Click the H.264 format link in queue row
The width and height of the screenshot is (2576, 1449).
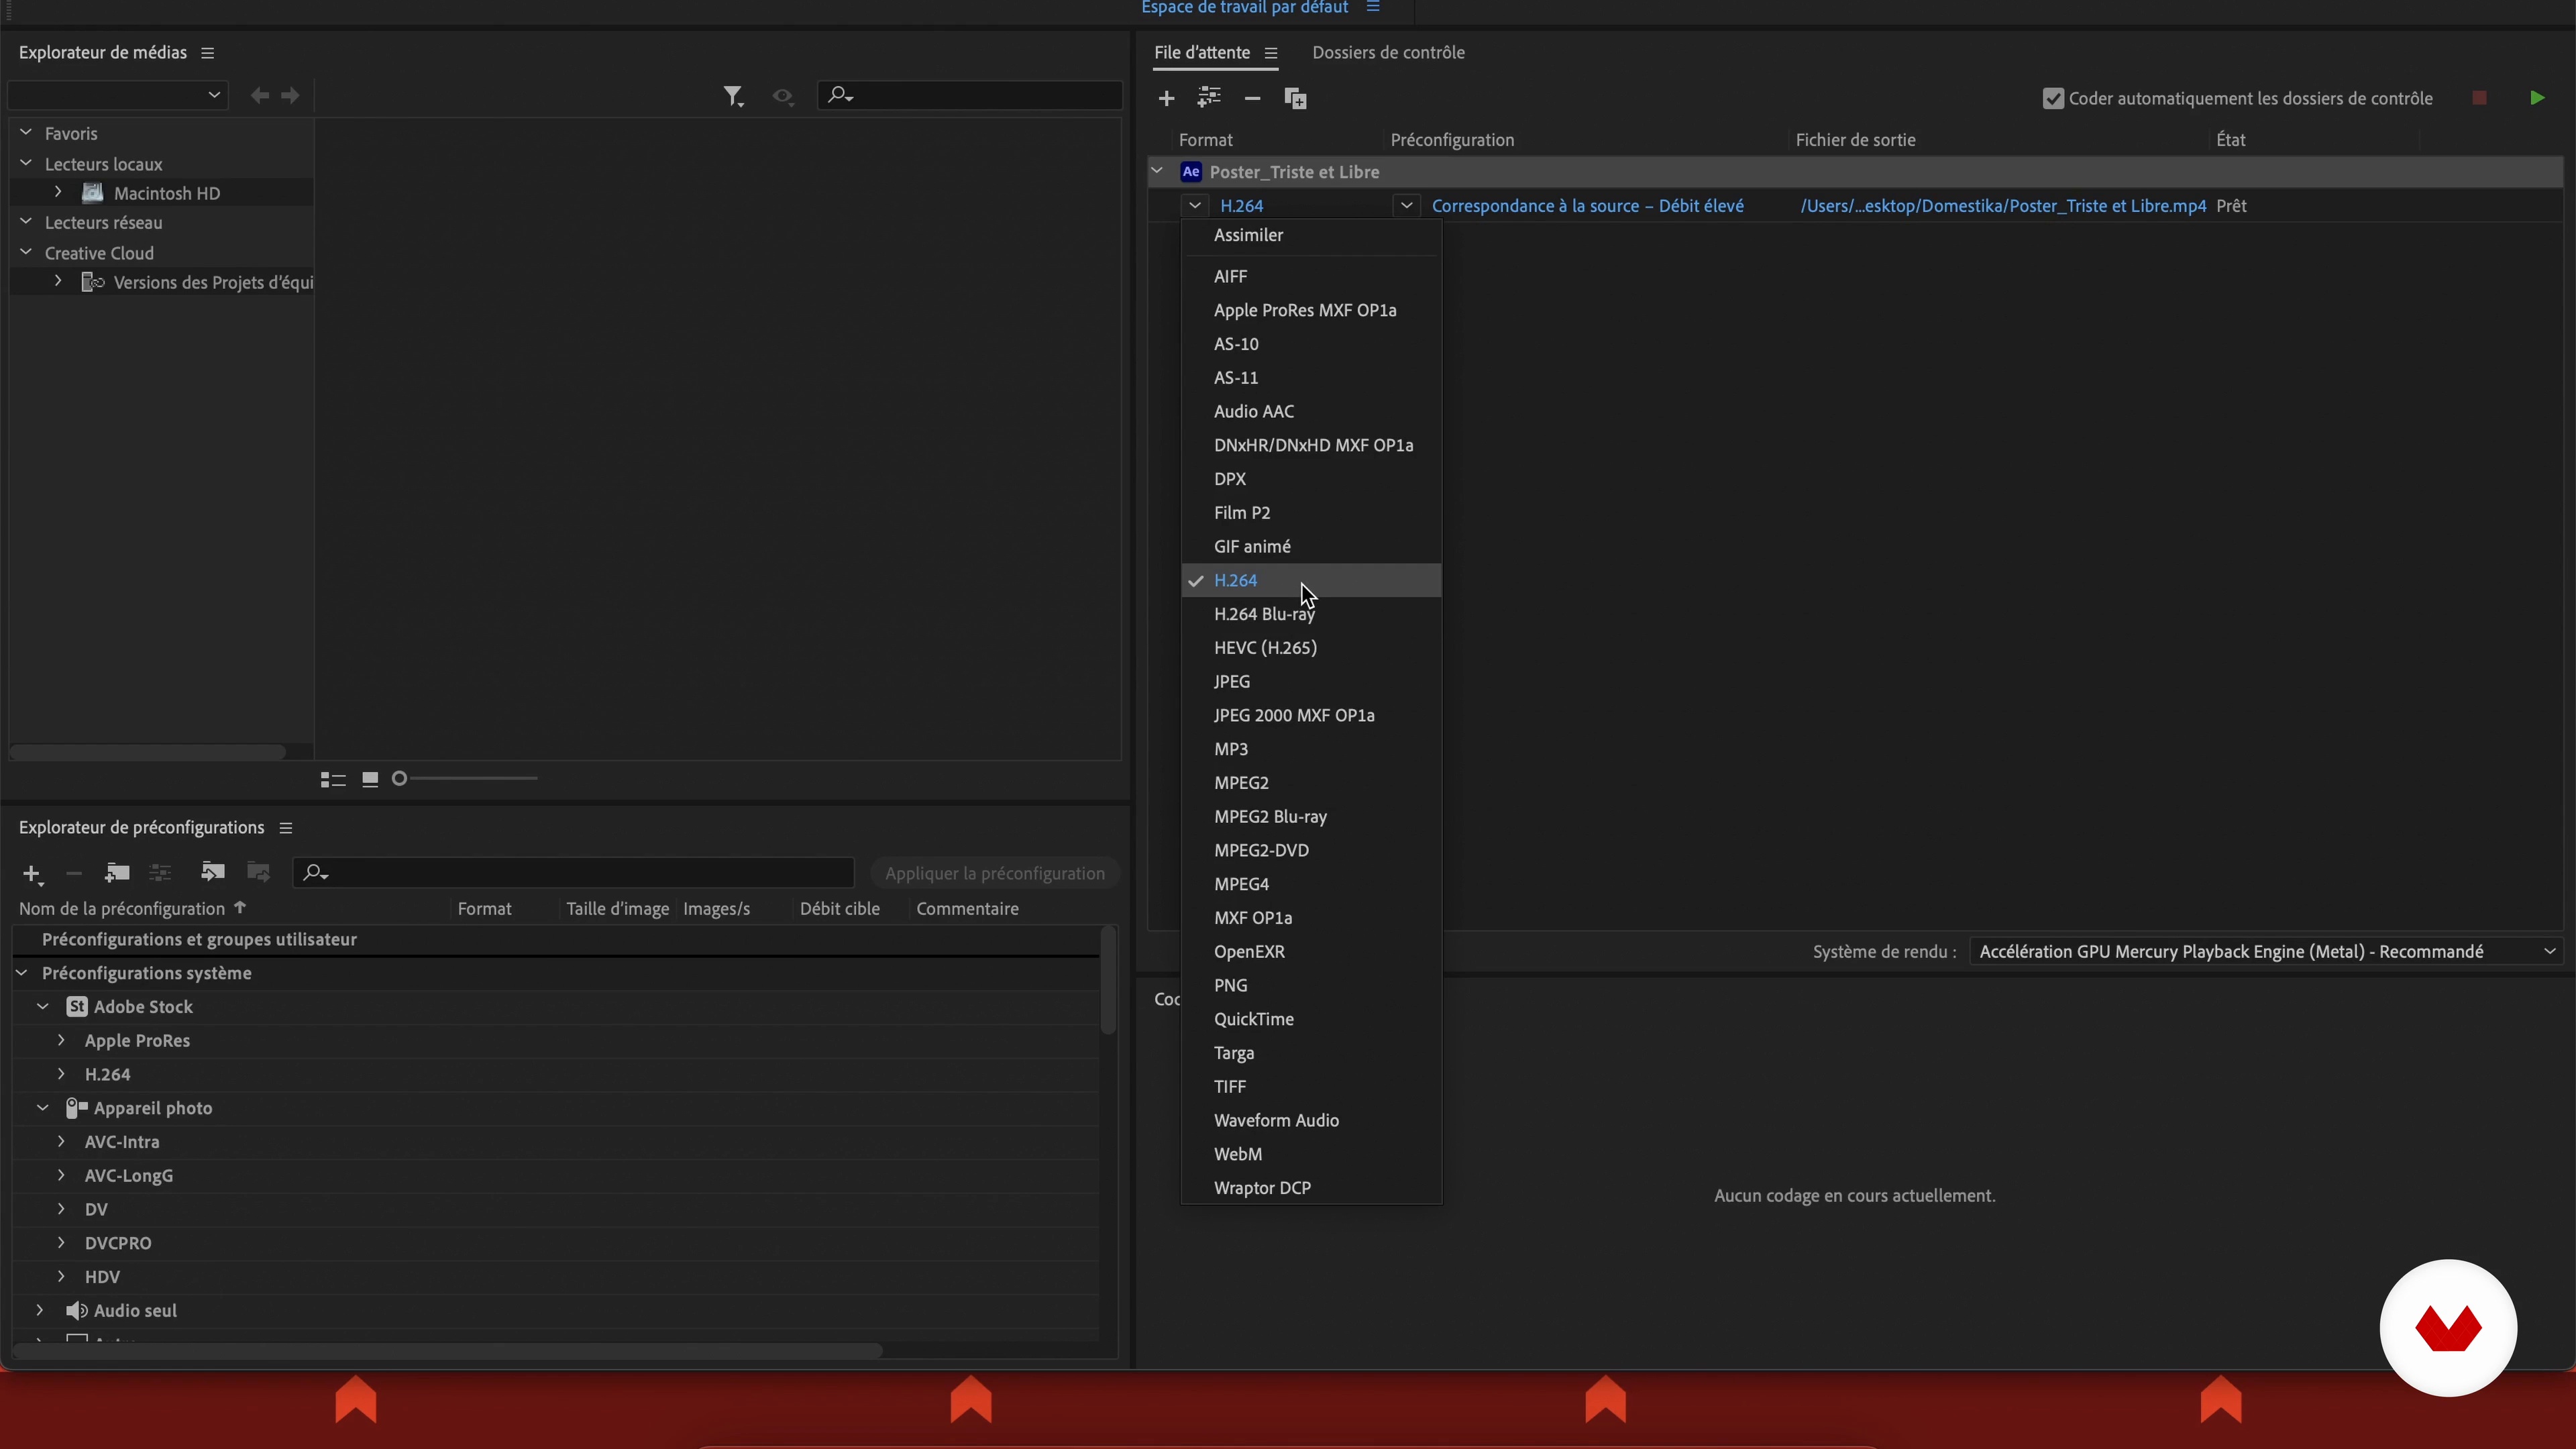tap(1242, 206)
